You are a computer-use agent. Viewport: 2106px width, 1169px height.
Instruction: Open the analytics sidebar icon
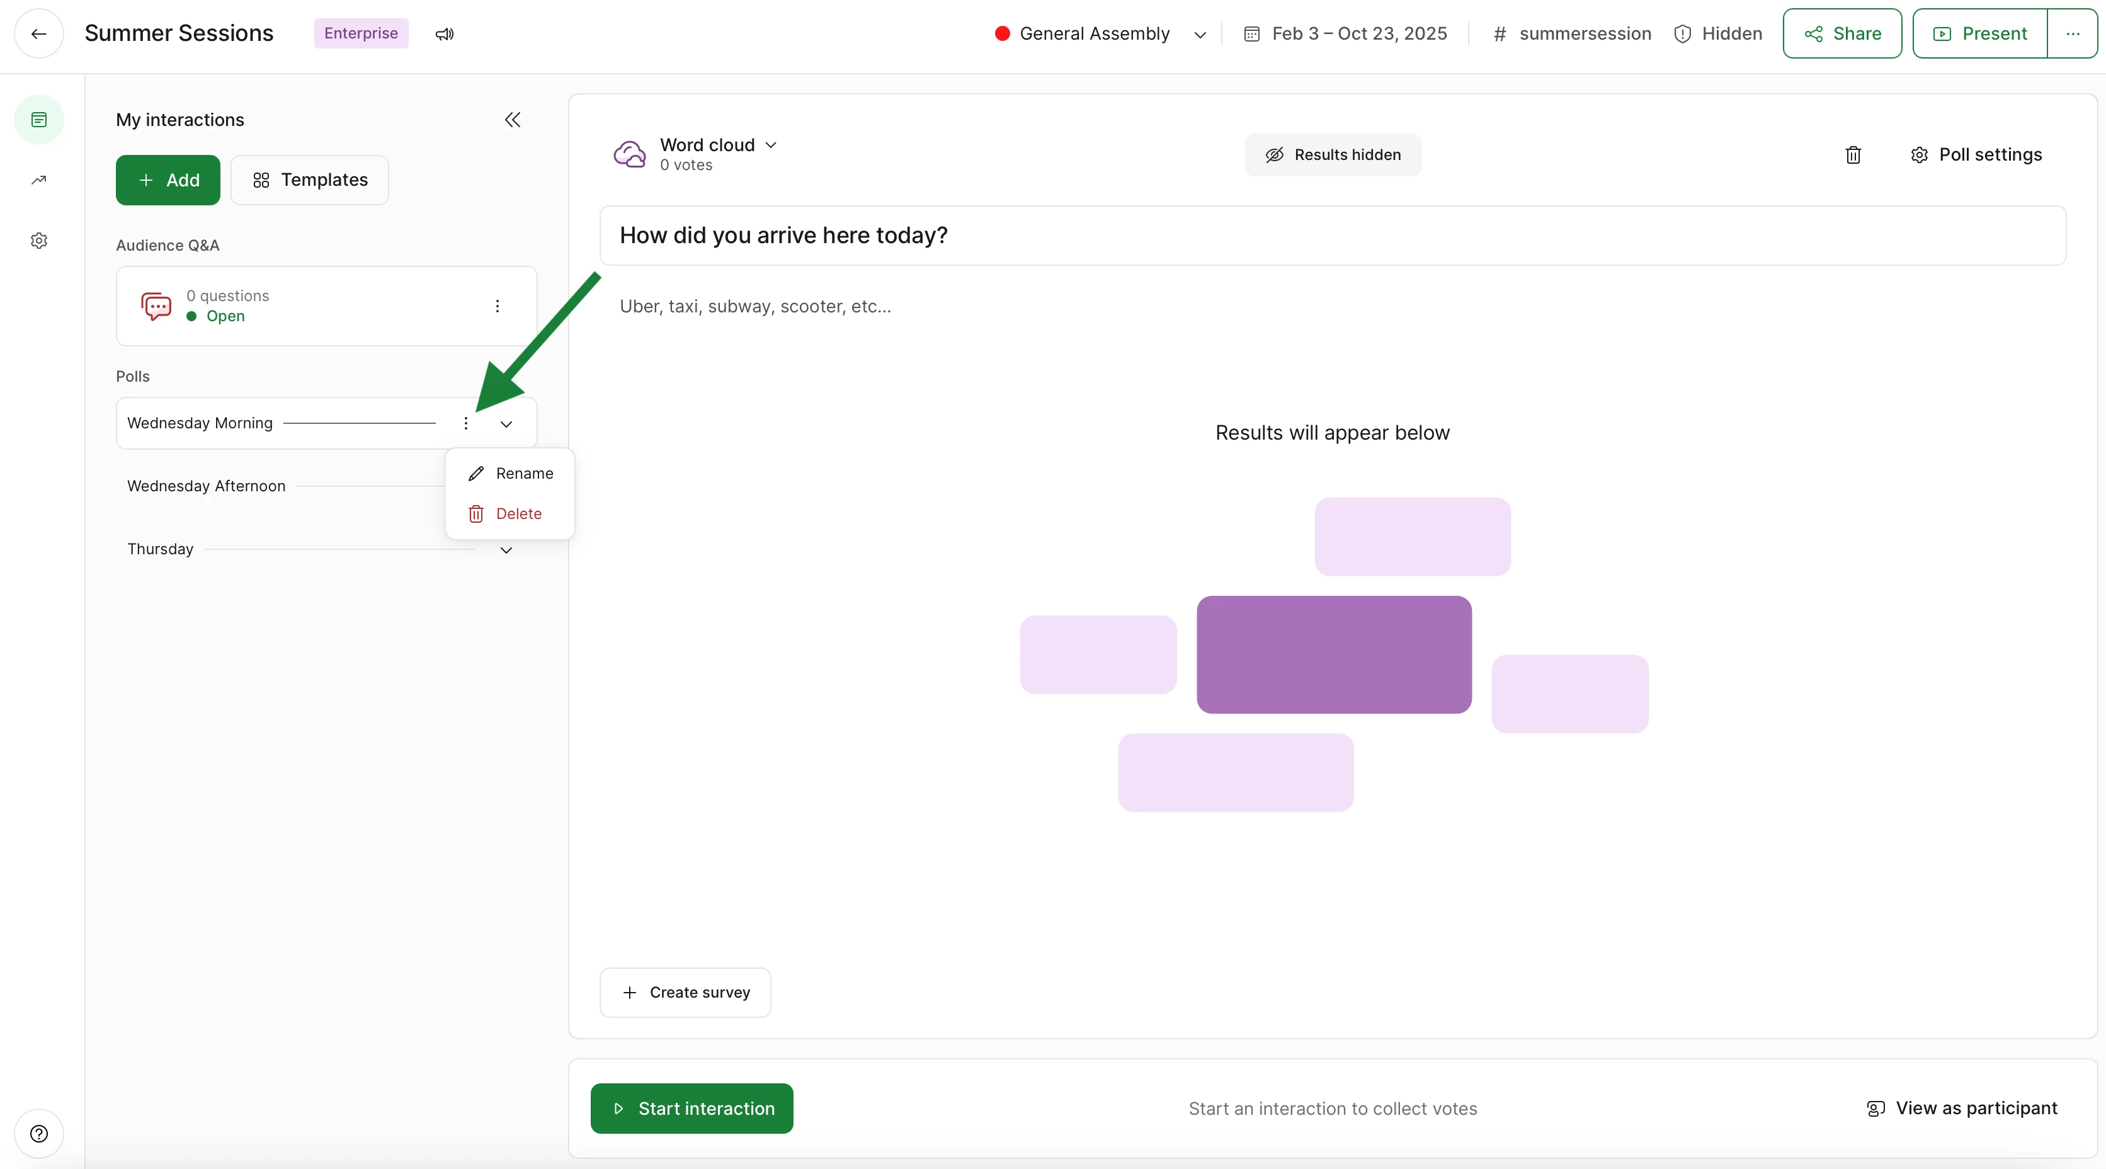38,180
